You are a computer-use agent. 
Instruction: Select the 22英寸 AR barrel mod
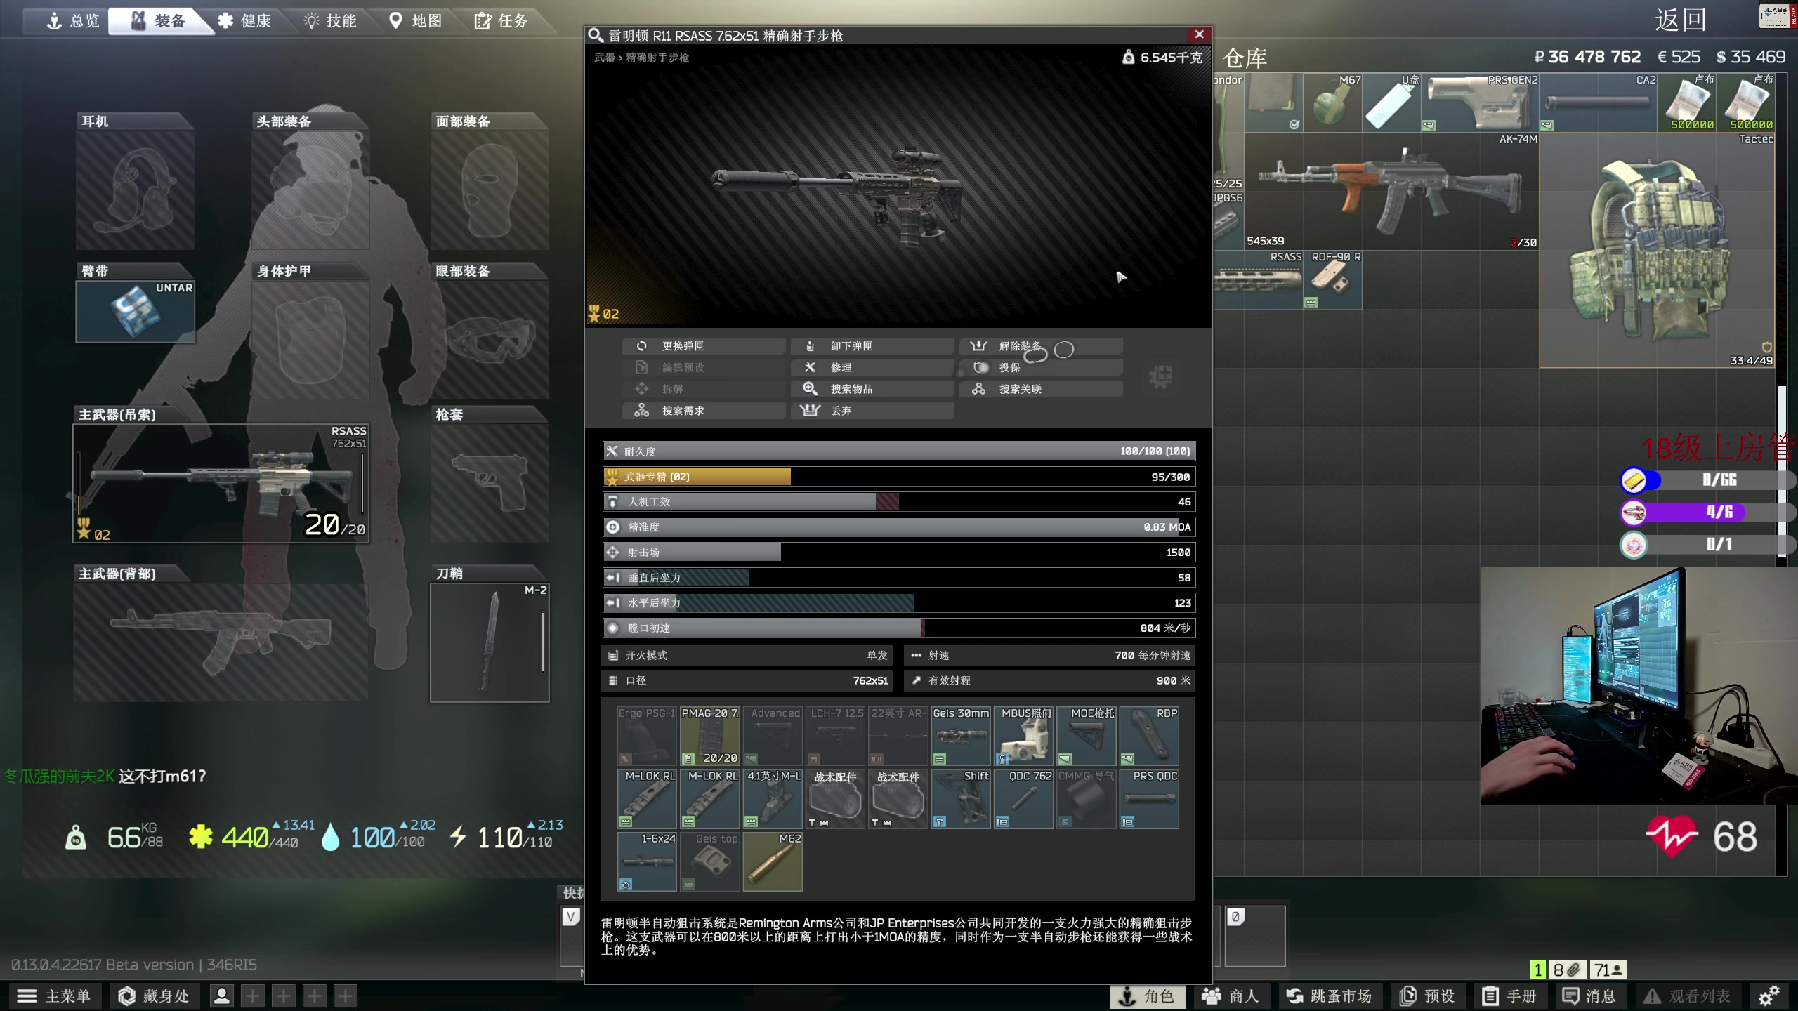pos(898,736)
